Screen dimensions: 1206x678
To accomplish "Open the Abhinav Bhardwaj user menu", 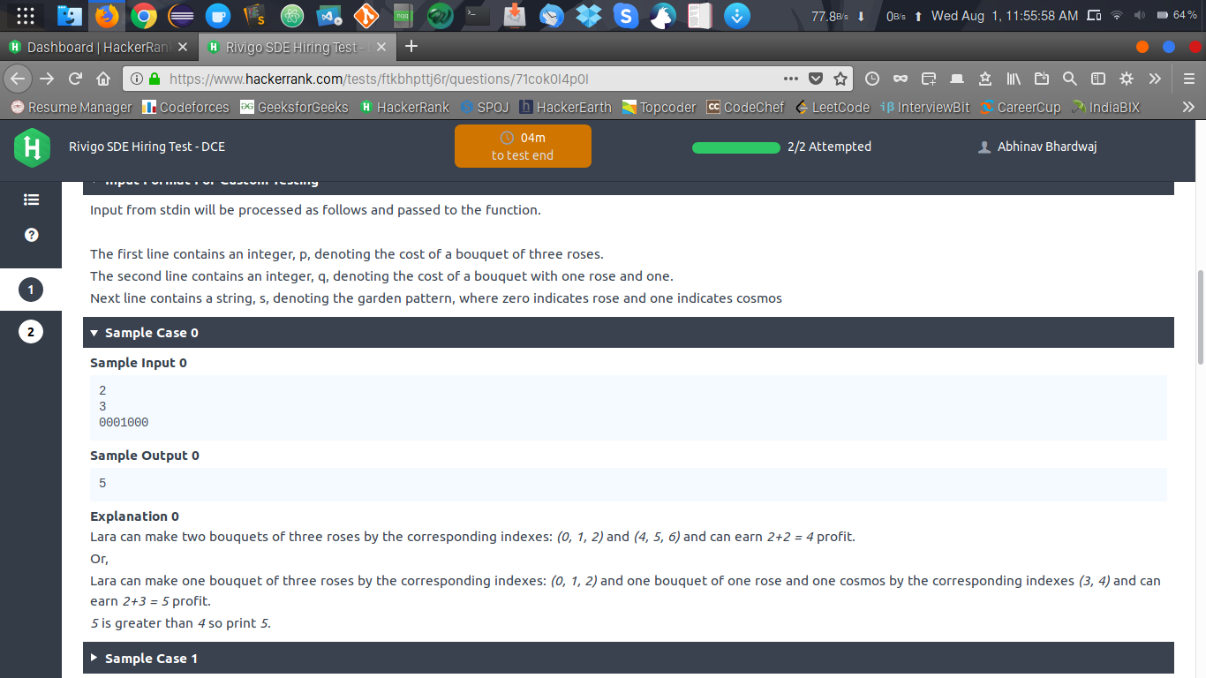I will [x=1036, y=147].
